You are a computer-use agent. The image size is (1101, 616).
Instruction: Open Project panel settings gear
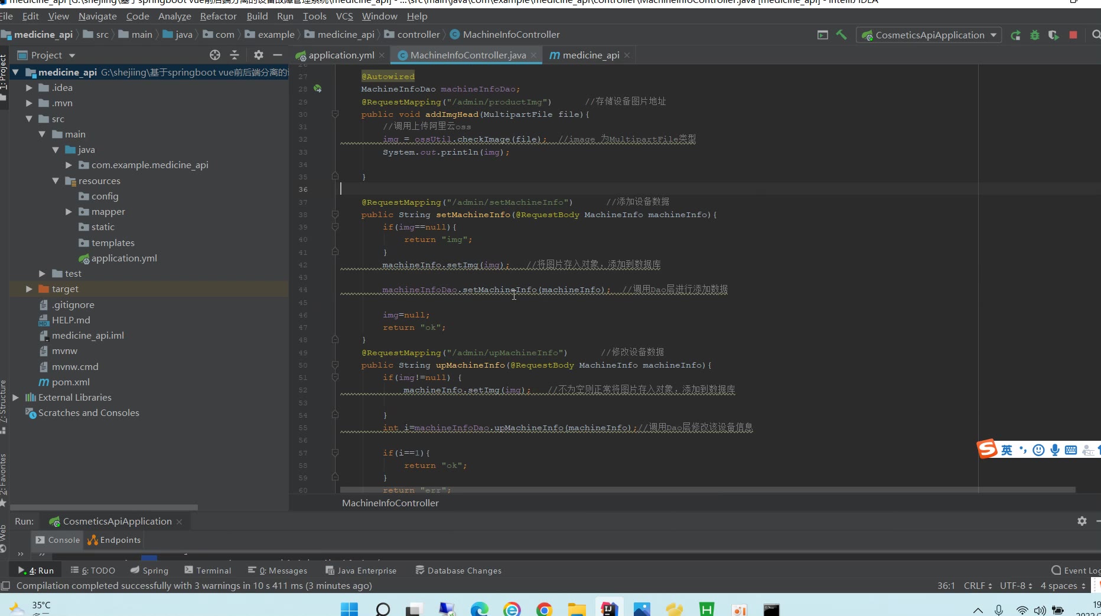[x=258, y=55]
